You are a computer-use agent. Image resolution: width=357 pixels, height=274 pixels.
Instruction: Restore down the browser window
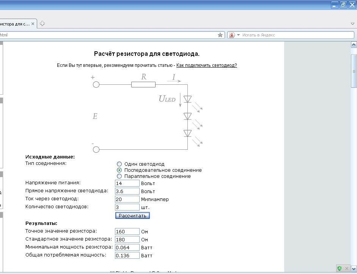point(343,5)
